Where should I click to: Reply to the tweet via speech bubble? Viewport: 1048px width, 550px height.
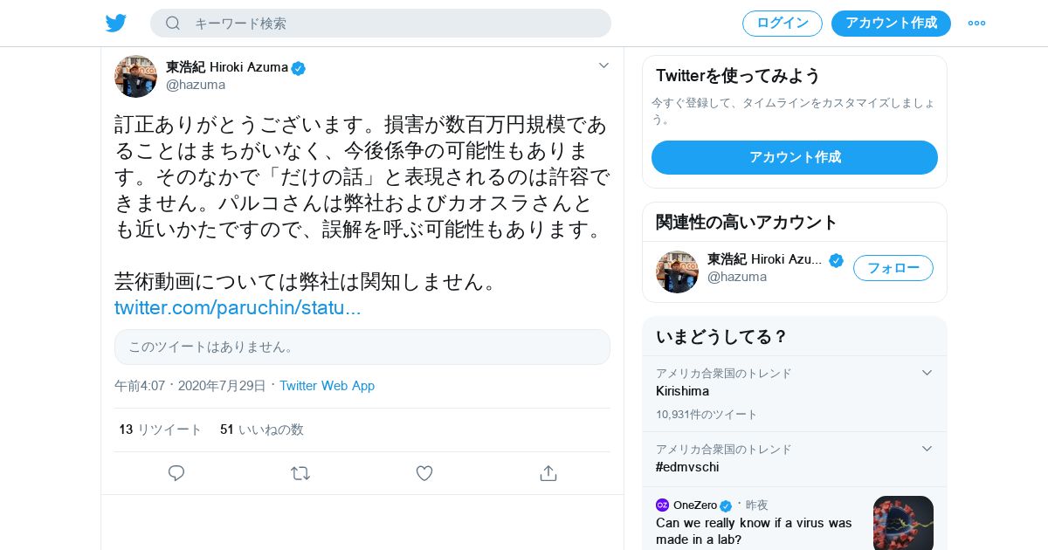(176, 473)
